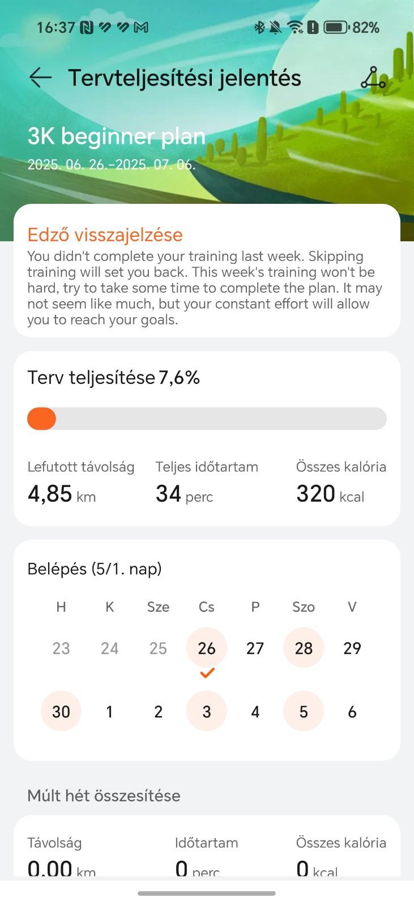Tap the muted notification bell icon

(275, 27)
